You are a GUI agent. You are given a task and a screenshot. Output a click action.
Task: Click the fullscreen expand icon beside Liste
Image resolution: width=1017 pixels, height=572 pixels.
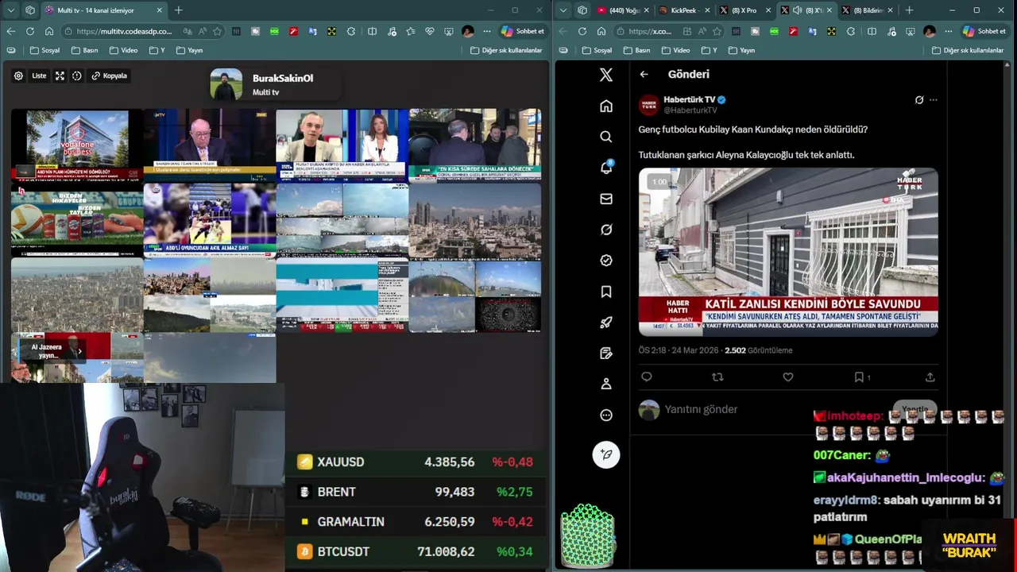[60, 76]
